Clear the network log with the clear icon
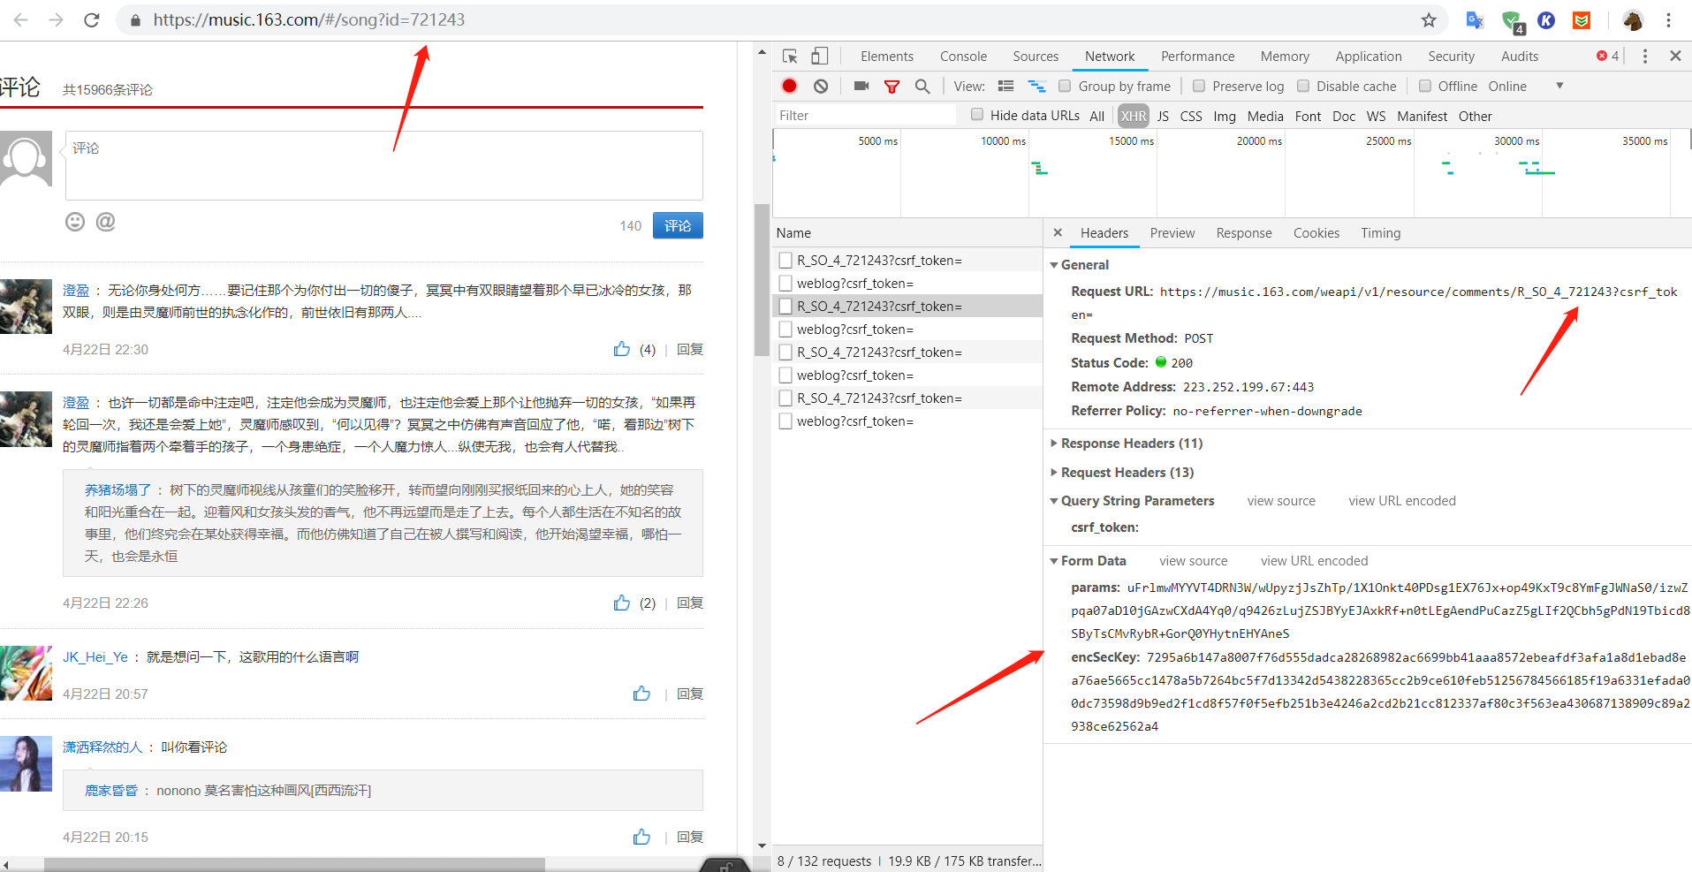This screenshot has width=1692, height=872. 821,86
